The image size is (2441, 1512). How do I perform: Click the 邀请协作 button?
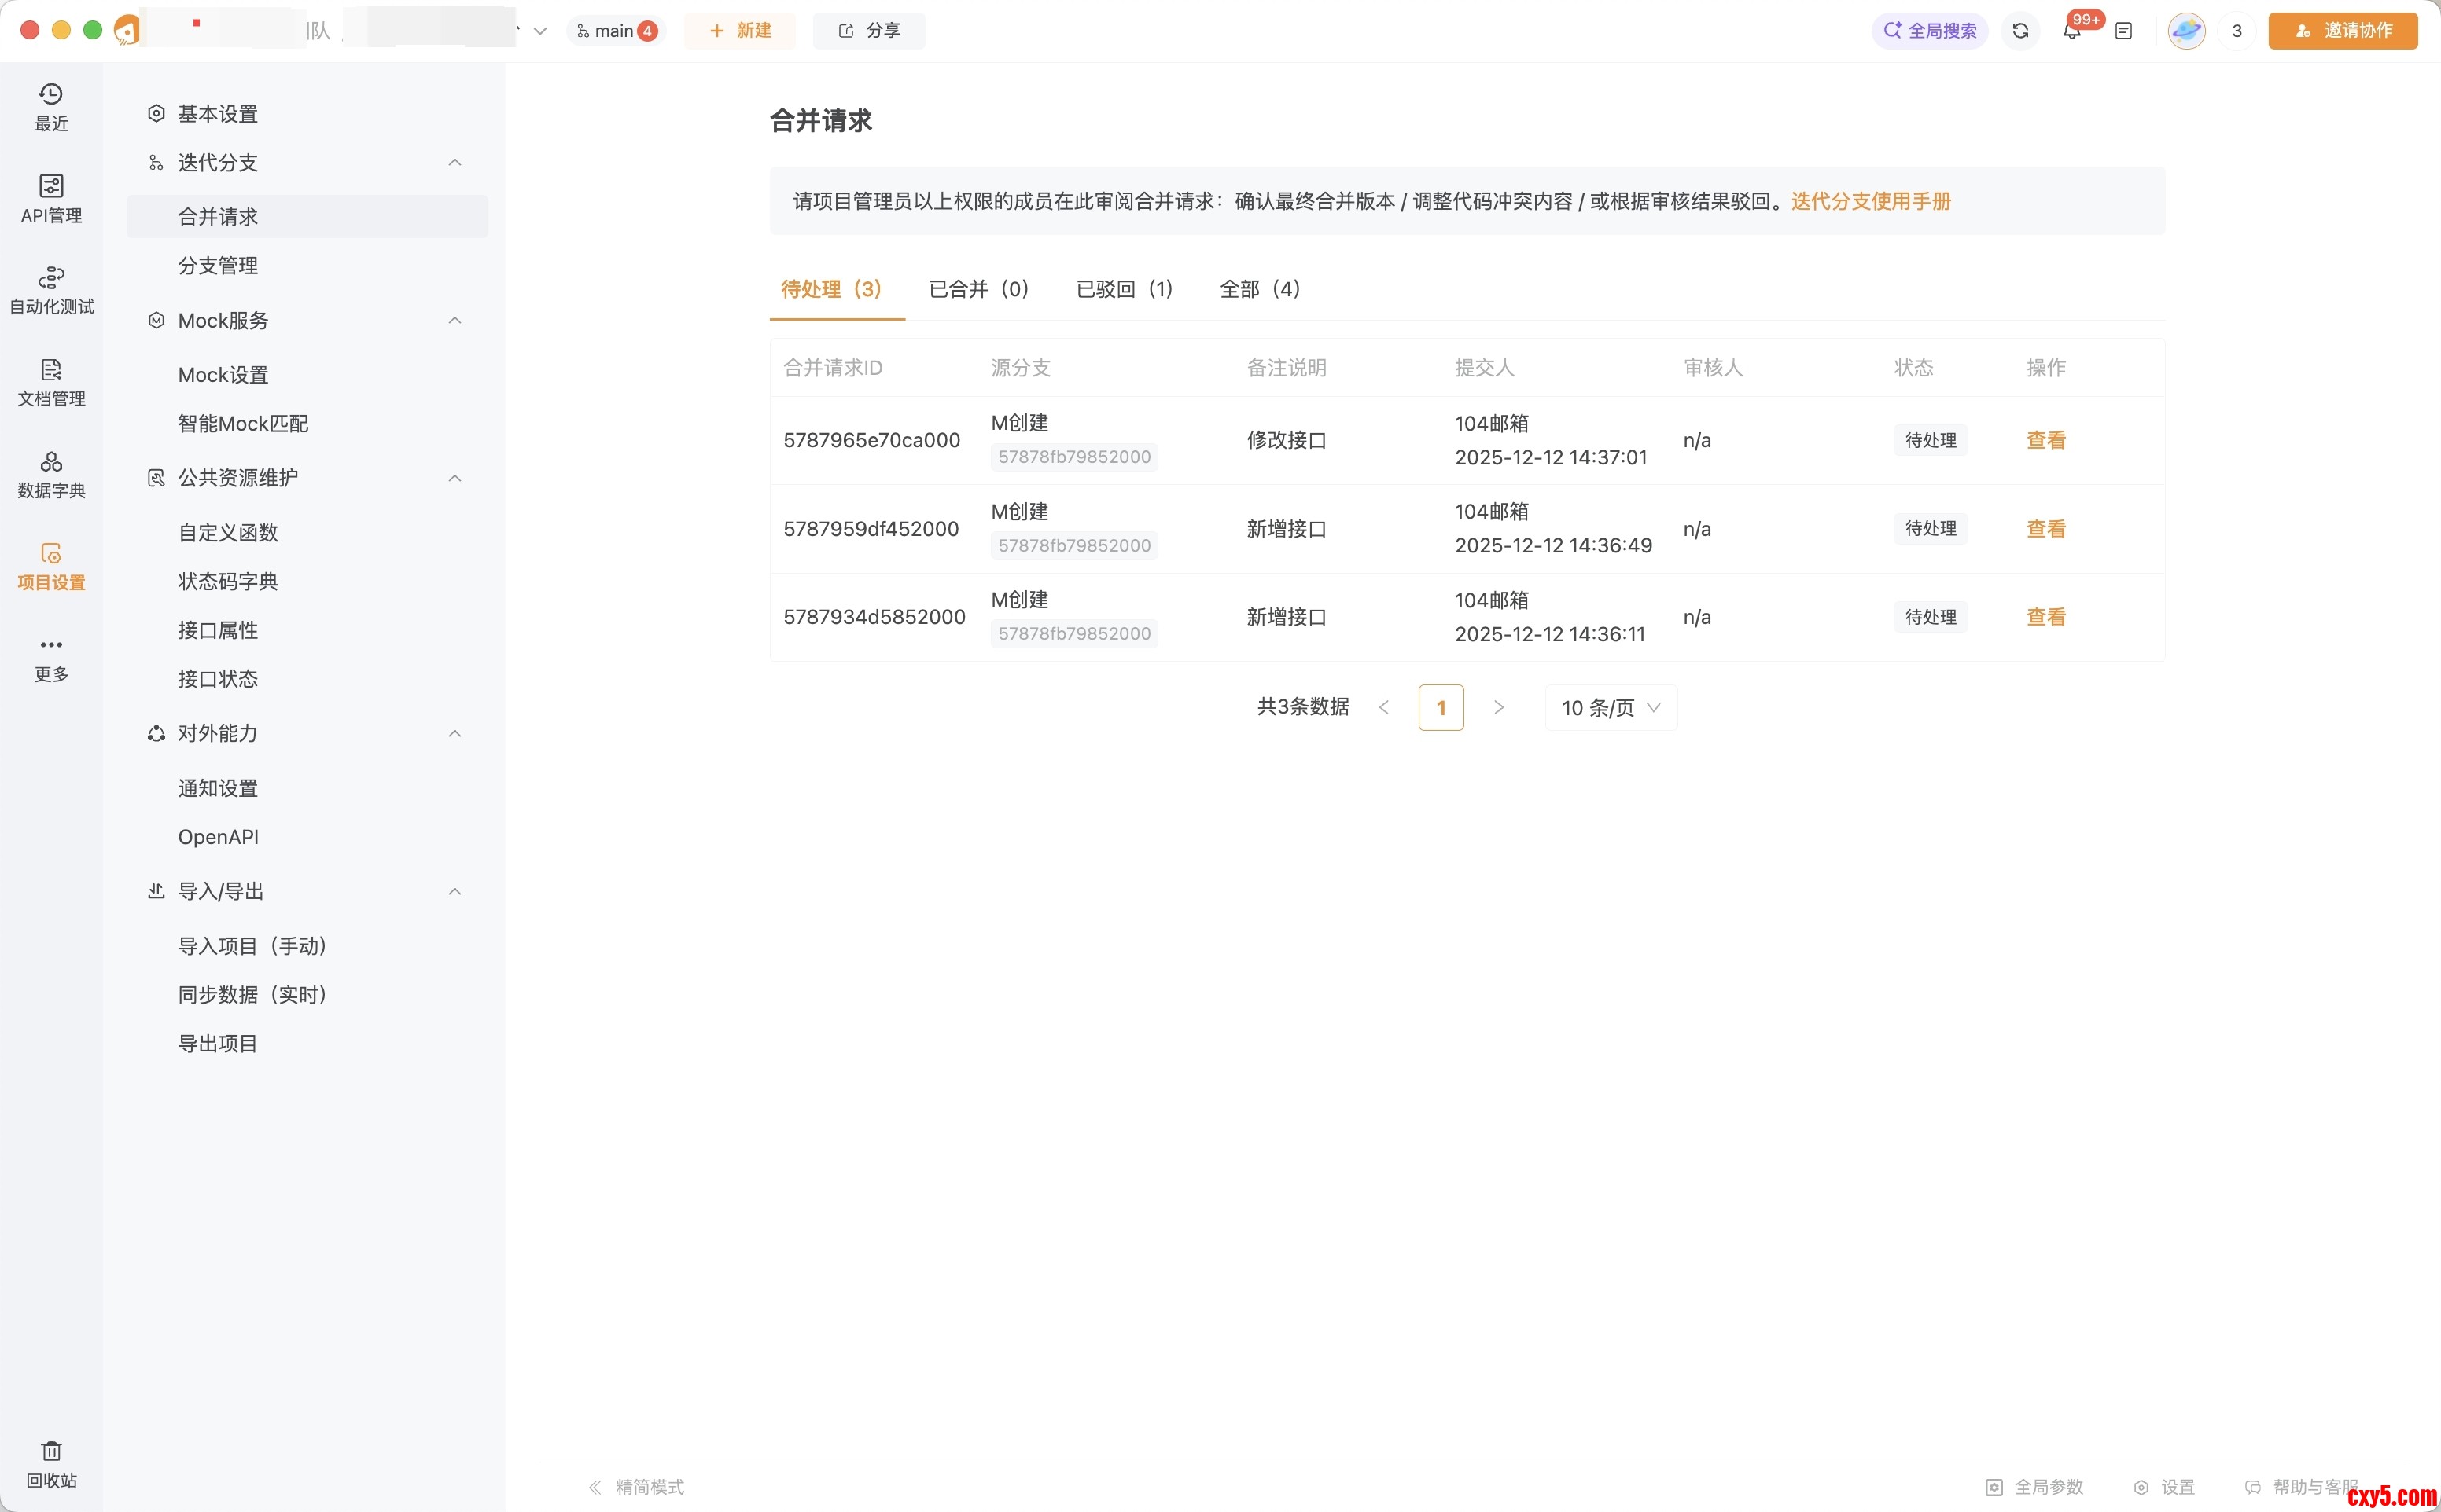[2342, 31]
